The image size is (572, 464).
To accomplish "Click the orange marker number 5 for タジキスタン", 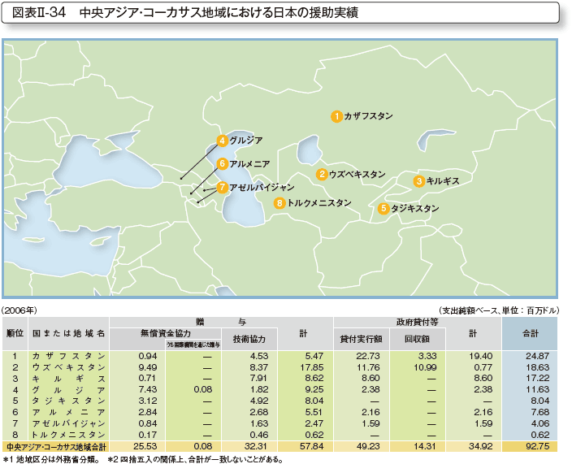I will (383, 209).
